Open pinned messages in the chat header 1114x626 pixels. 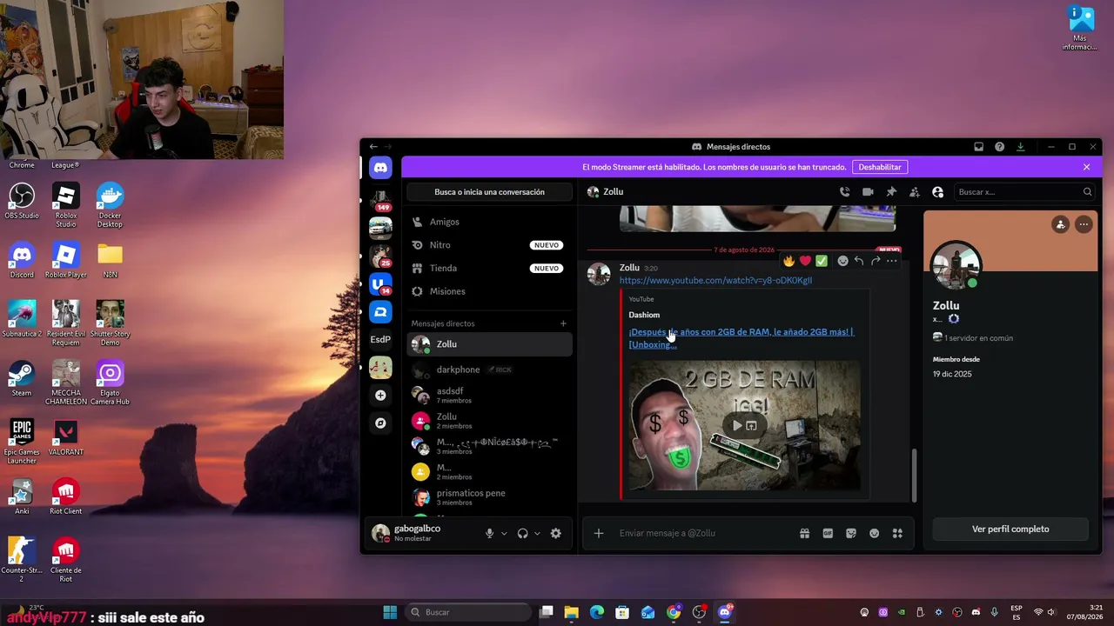click(x=891, y=192)
